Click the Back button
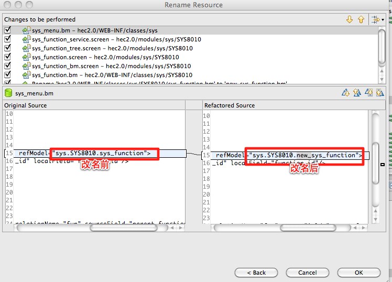Screen dimensions: 392x282 [x=256, y=273]
